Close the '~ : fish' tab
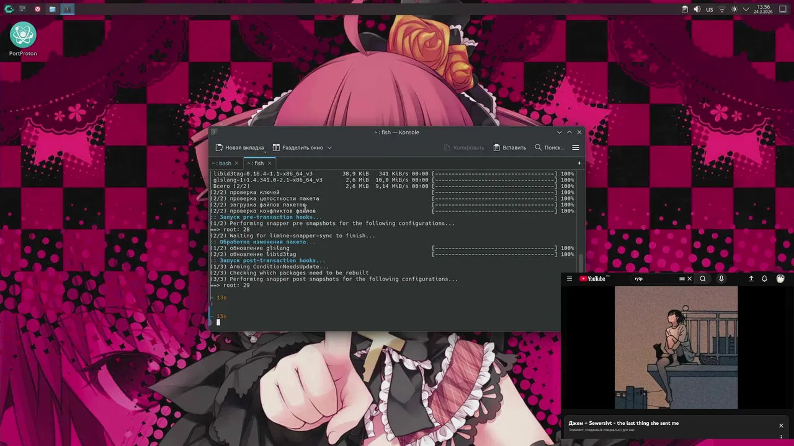Screen dimensions: 794x446 pos(269,163)
